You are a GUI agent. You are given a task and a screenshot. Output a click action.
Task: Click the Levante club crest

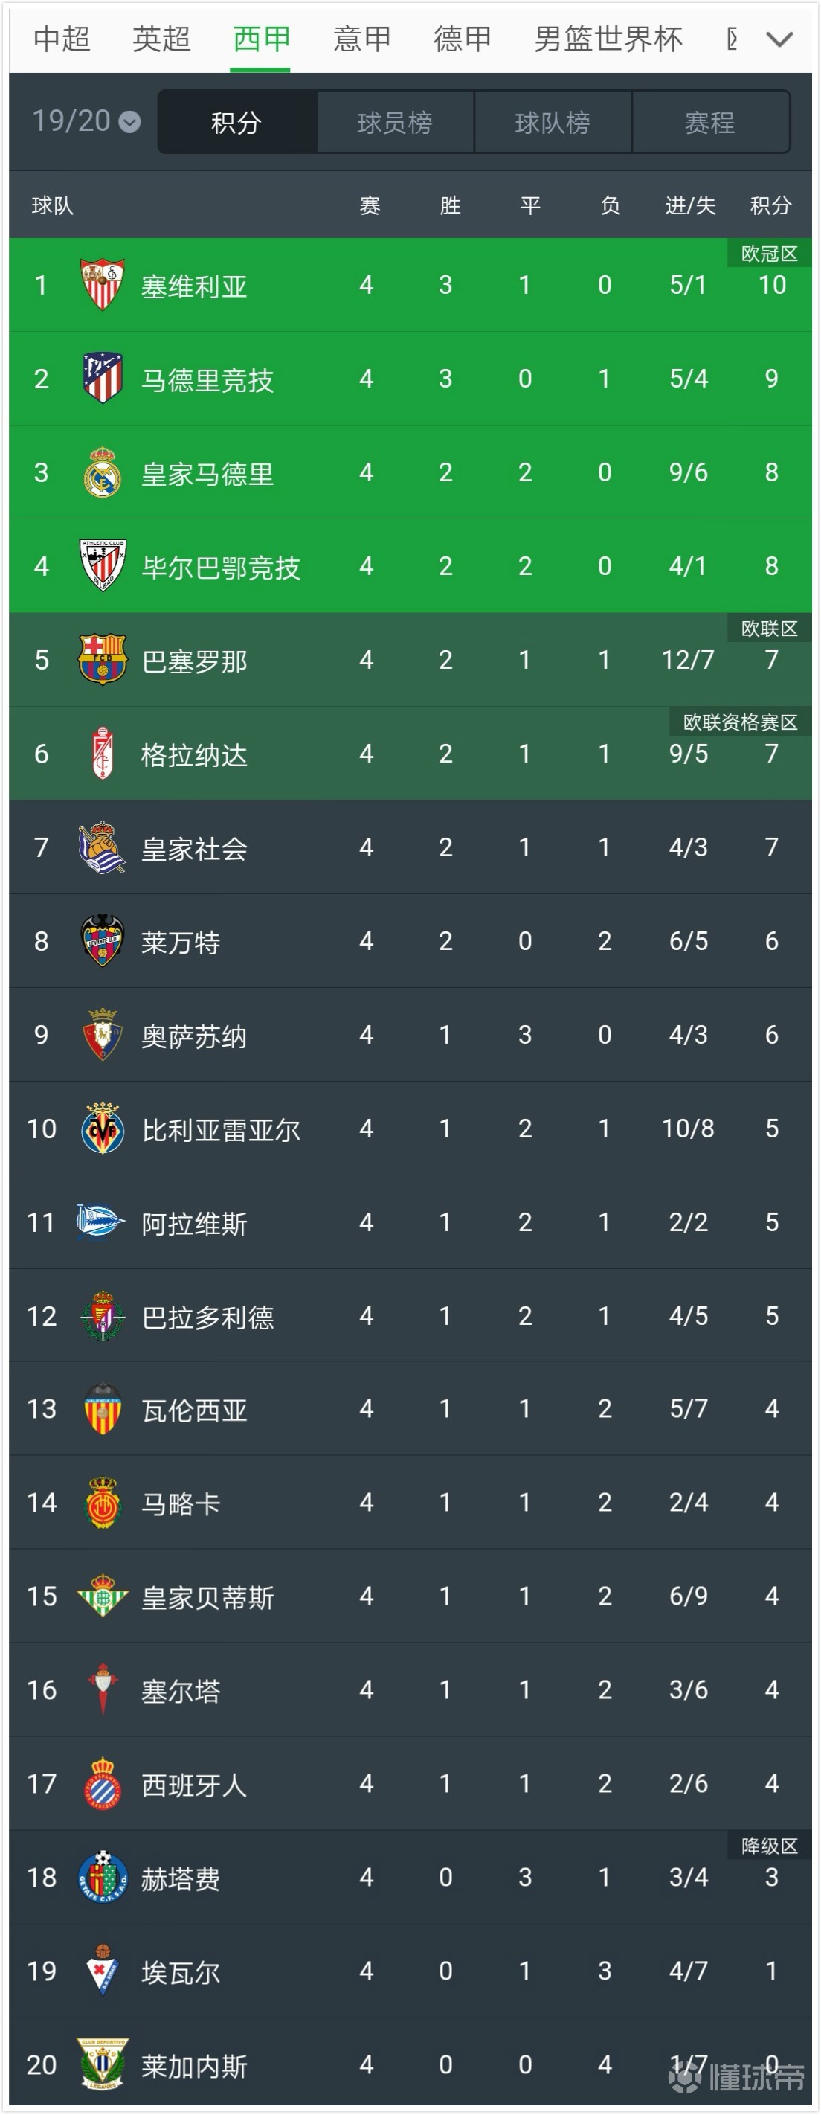pos(101,943)
